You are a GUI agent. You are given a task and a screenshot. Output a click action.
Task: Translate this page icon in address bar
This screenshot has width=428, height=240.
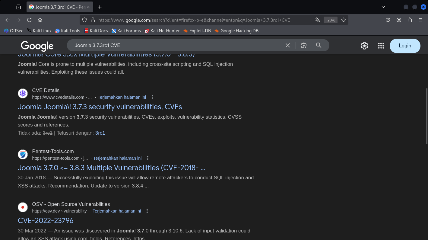(x=317, y=20)
